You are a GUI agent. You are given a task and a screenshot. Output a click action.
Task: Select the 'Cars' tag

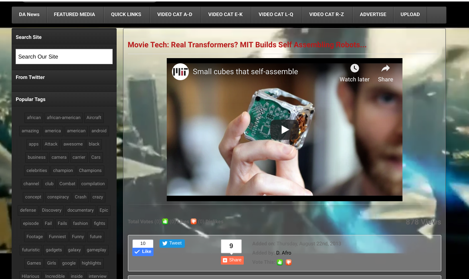(x=96, y=157)
